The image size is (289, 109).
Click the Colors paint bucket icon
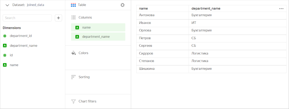(x=73, y=53)
